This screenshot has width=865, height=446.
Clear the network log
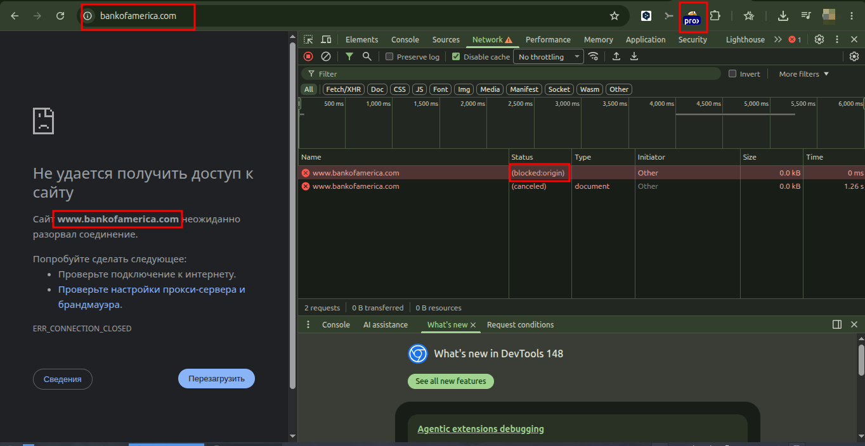326,56
